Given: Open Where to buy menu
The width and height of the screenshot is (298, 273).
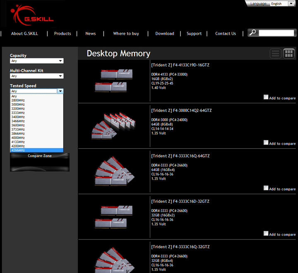Looking at the screenshot, I should [126, 33].
